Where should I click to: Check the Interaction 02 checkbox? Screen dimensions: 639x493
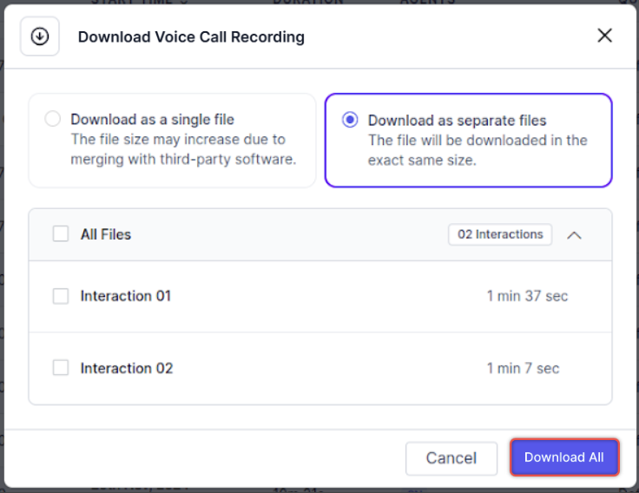point(61,367)
